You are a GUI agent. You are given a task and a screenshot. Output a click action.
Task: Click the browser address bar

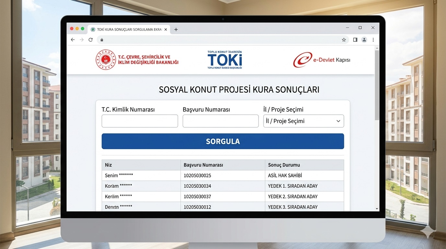coord(223,40)
